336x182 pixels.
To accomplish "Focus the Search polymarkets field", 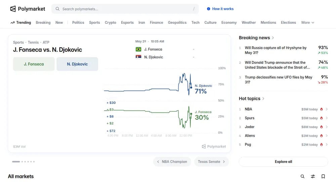I will pyautogui.click(x=125, y=9).
